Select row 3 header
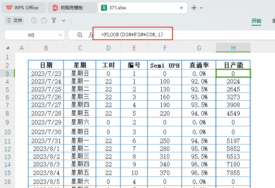275x188 pixels. point(7,74)
